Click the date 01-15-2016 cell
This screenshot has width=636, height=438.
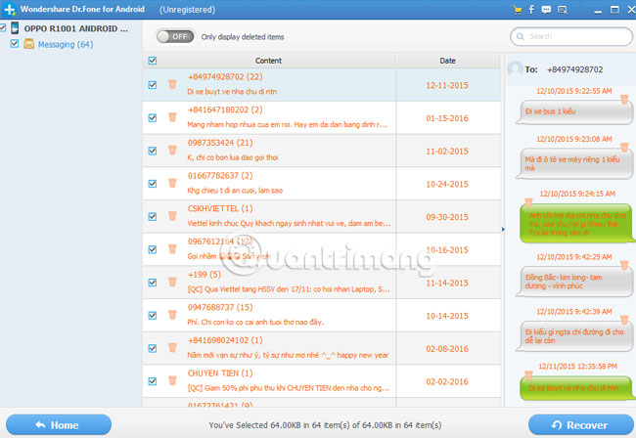coord(447,118)
